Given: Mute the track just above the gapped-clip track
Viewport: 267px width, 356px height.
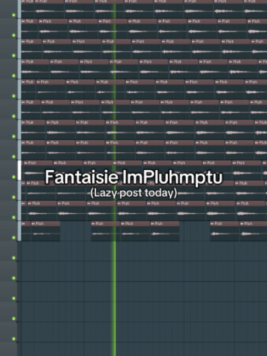Looking at the screenshot, I should 14,217.
